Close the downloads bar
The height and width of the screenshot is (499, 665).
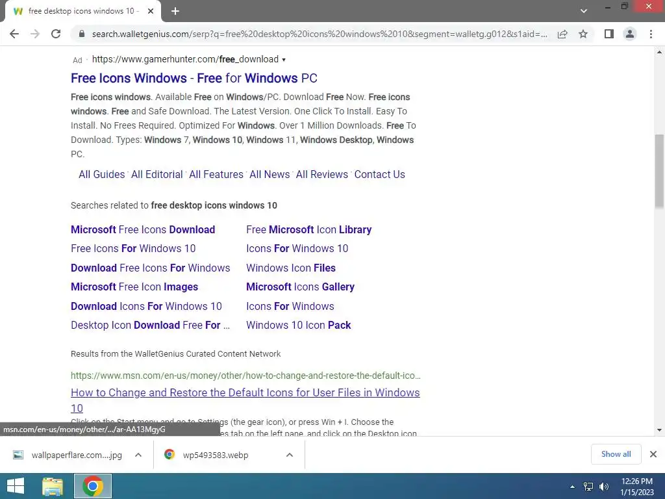(653, 454)
